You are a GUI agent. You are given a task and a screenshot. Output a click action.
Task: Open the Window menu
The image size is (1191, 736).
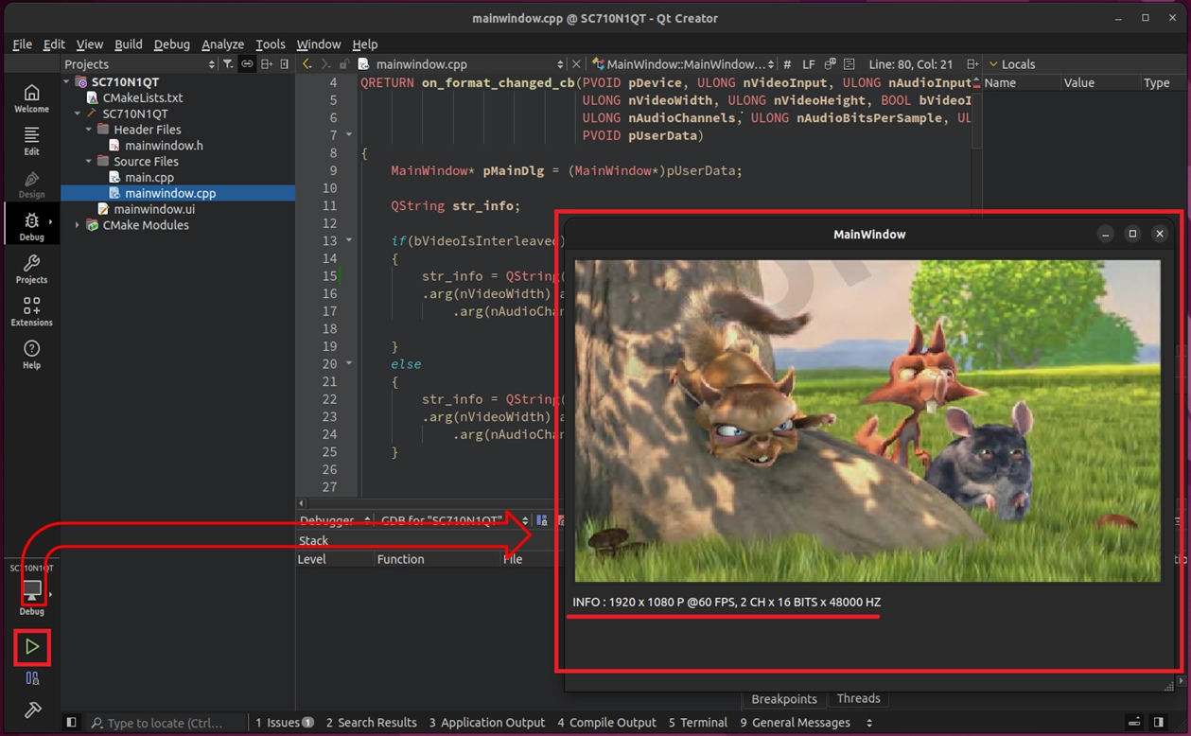point(319,44)
